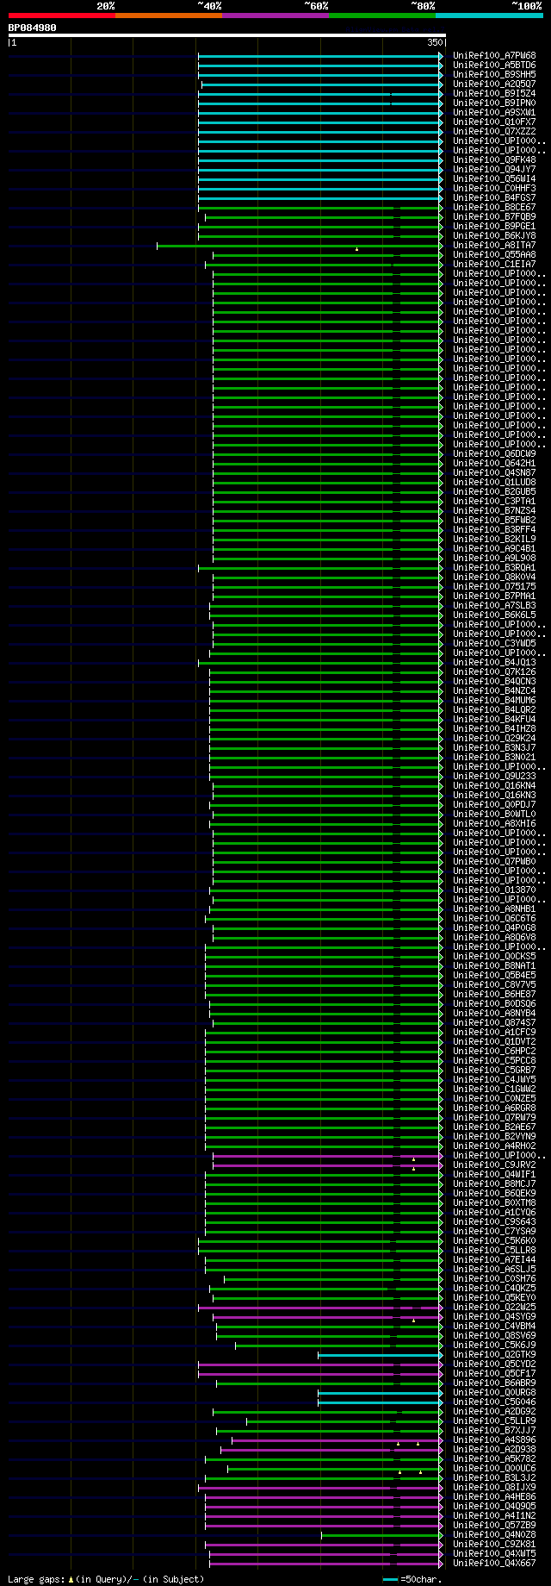Screen dimensions: 551x1586
Task: Select the UniRef100_A2D938 label
Action: pyautogui.click(x=494, y=1450)
